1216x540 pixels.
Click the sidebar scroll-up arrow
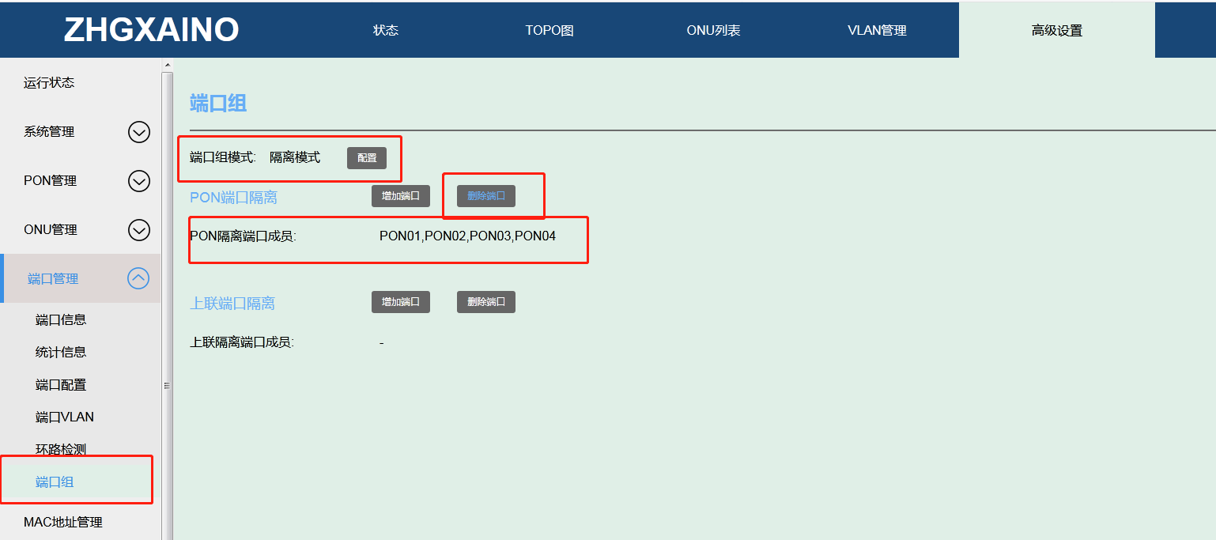[167, 65]
